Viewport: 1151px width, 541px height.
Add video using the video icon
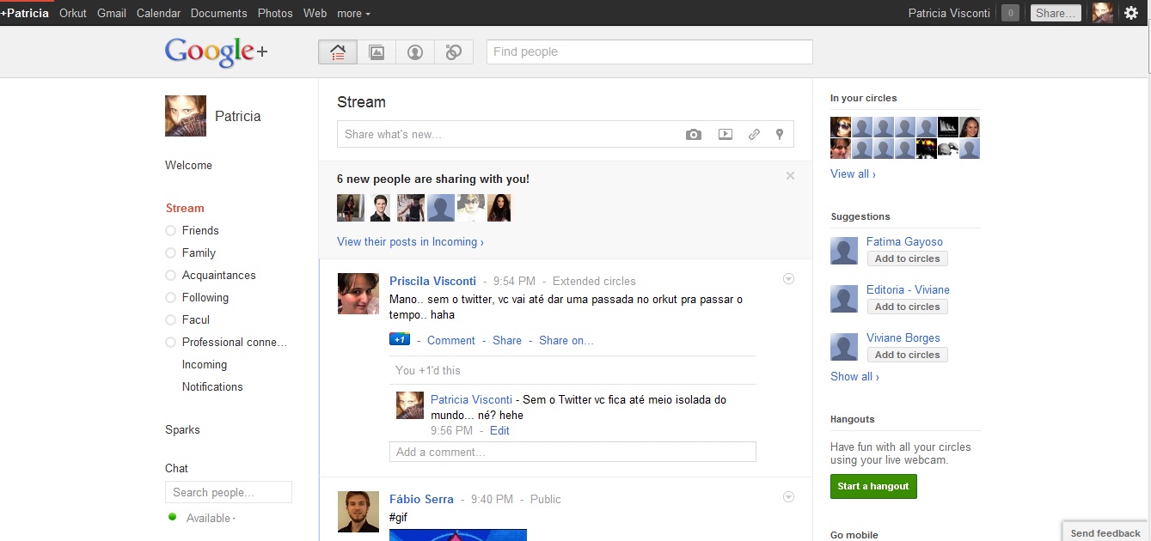725,135
